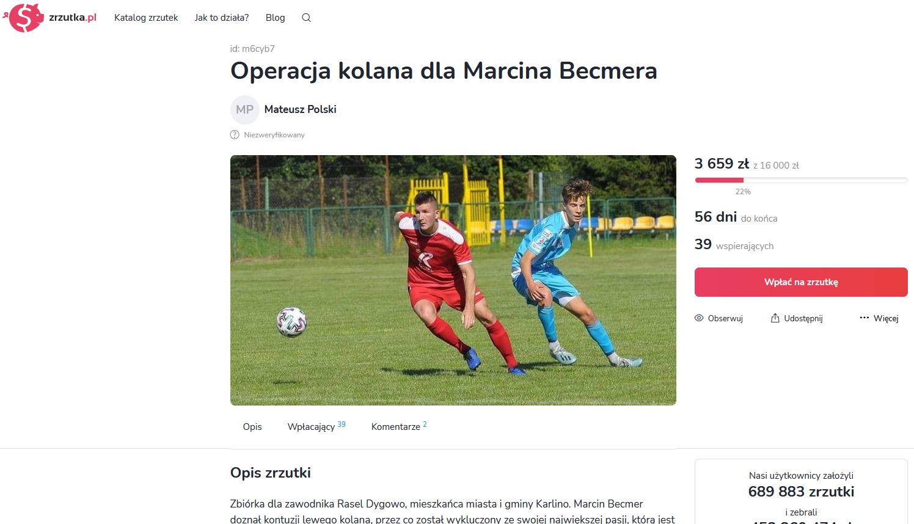Click the Mateusz Polski organizer name
Screen dimensions: 914x524
coord(300,109)
